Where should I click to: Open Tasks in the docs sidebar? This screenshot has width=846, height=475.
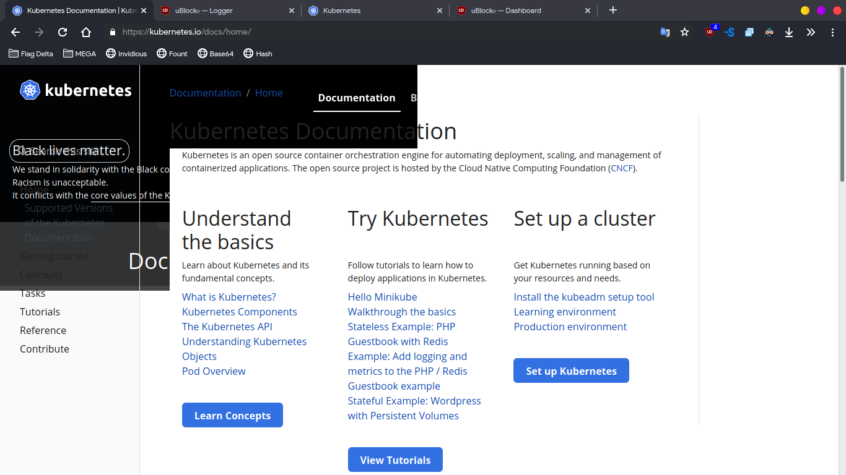click(32, 293)
